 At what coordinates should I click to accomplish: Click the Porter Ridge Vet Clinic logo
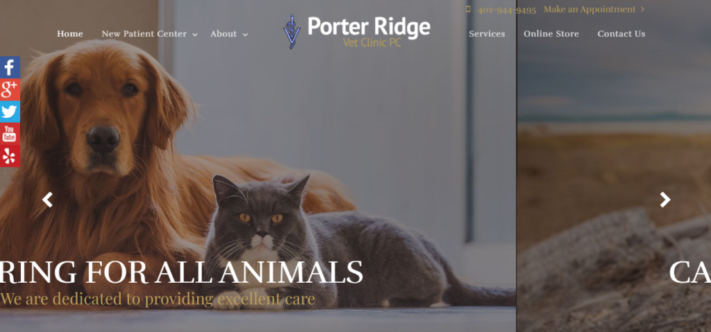pyautogui.click(x=356, y=31)
